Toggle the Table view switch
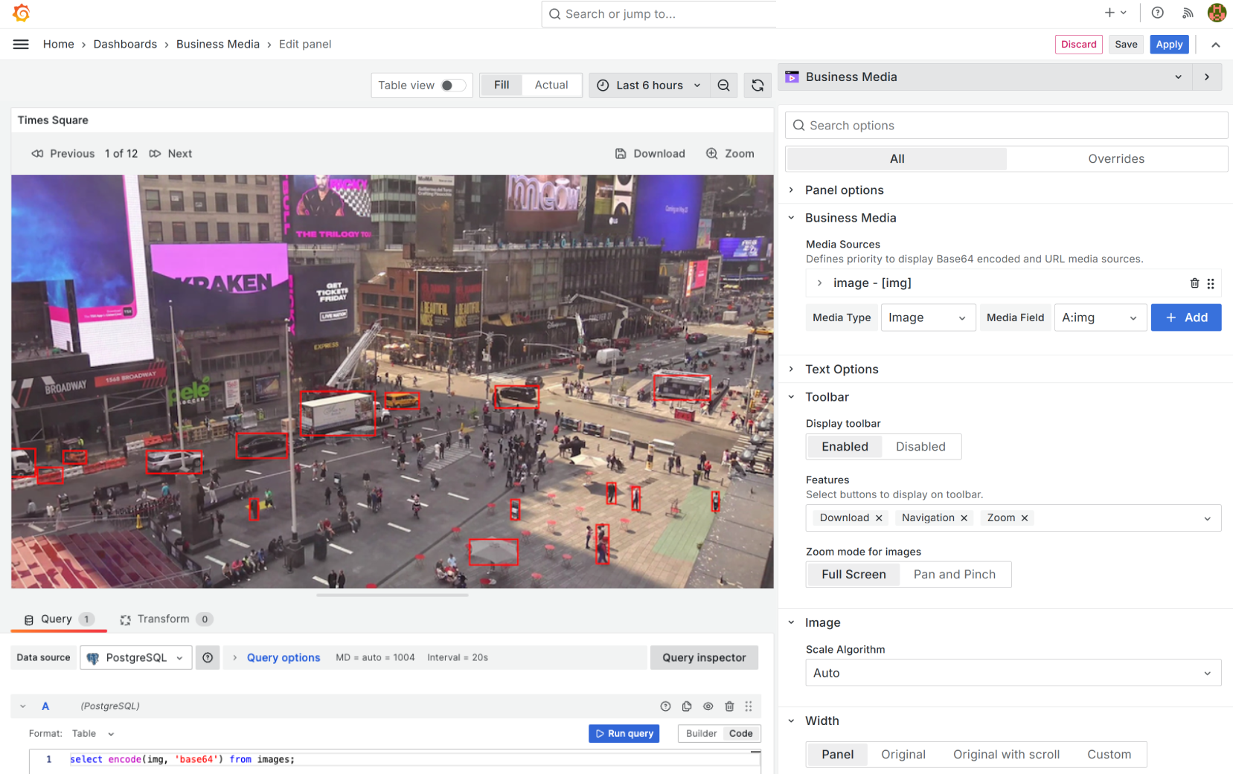 [x=452, y=86]
